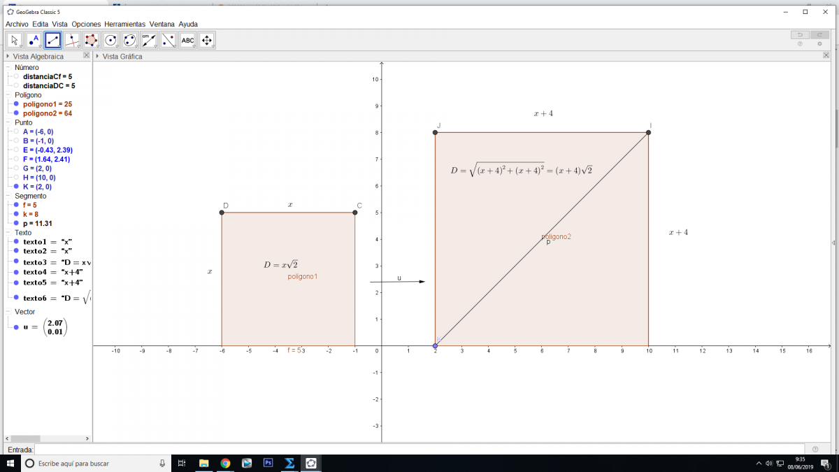Open the Opciones menu
839x472 pixels.
[x=86, y=24]
